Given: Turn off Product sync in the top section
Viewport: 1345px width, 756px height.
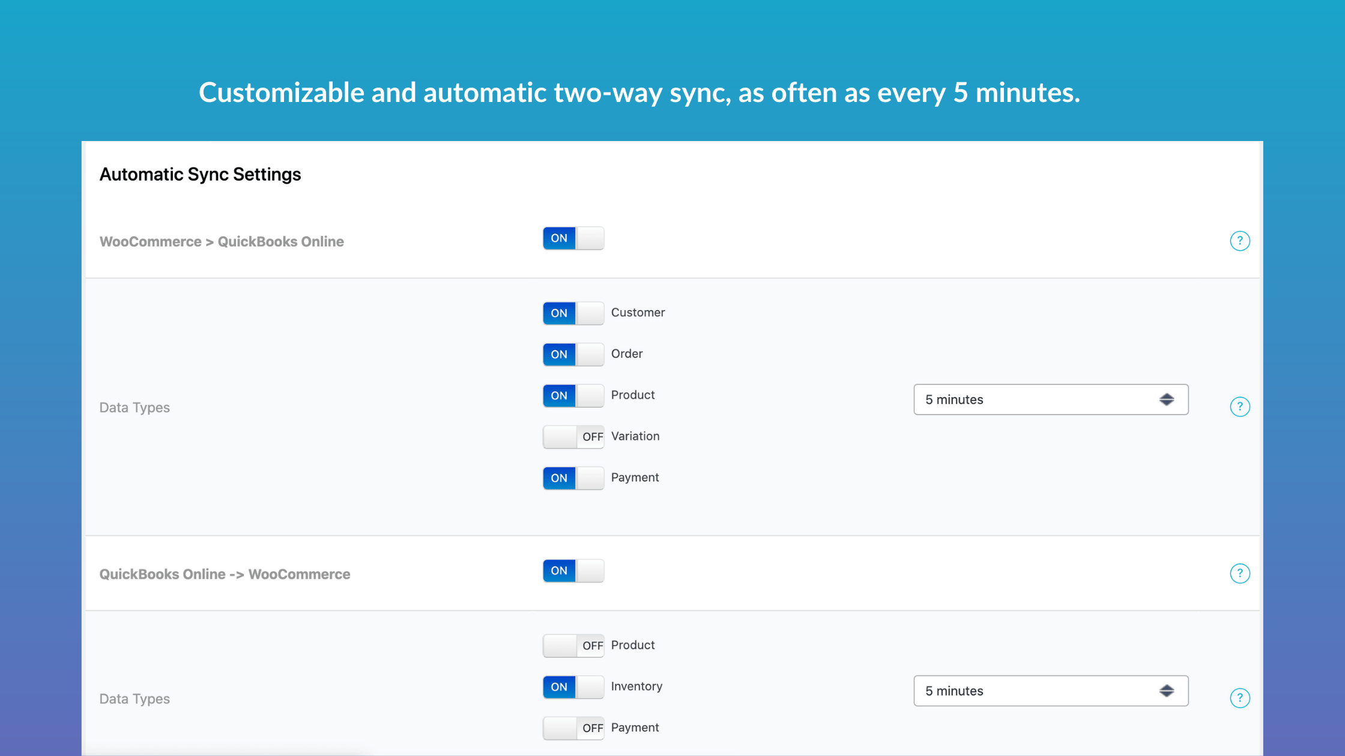Looking at the screenshot, I should click(573, 395).
